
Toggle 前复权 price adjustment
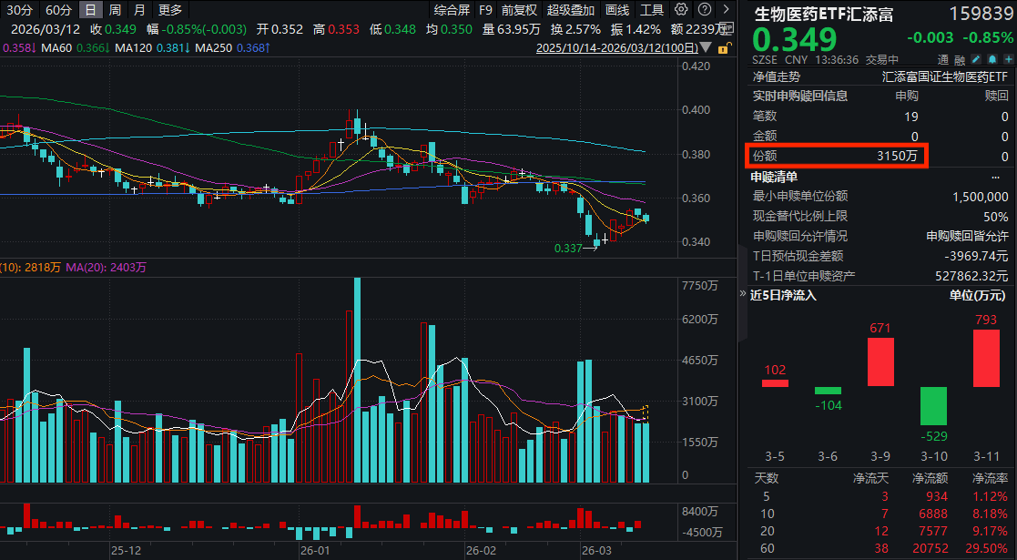[520, 10]
